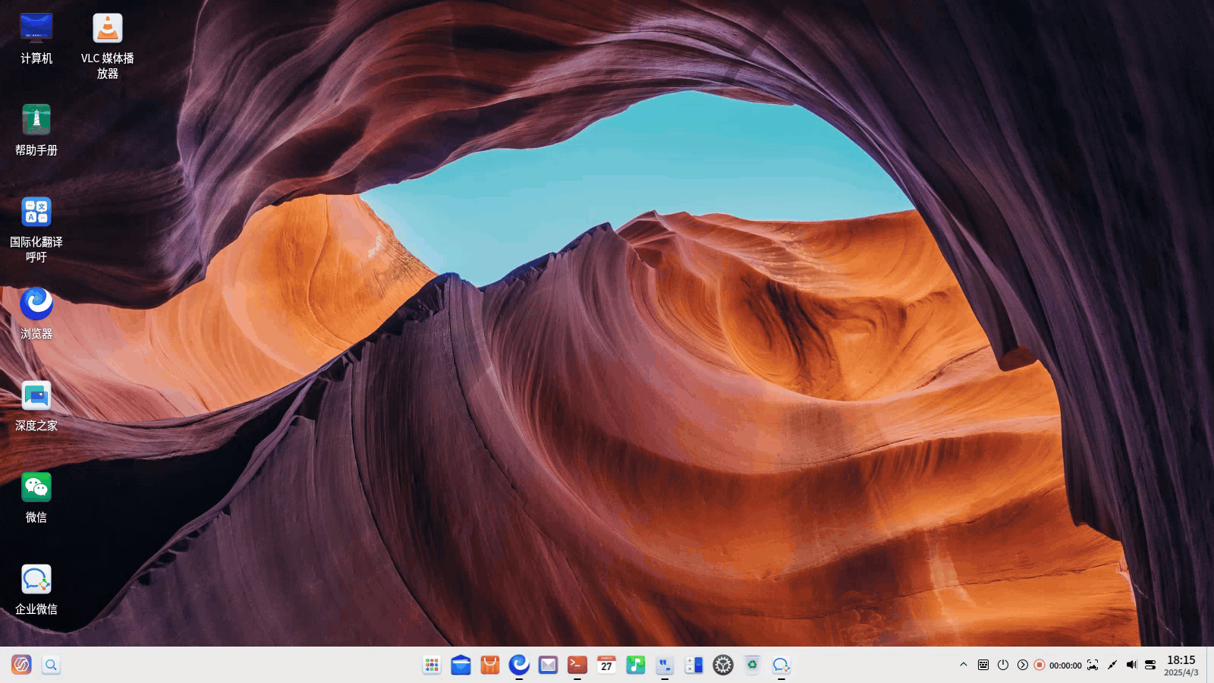Stop the screen recording in the tray
Viewport: 1214px width, 683px height.
point(1039,665)
